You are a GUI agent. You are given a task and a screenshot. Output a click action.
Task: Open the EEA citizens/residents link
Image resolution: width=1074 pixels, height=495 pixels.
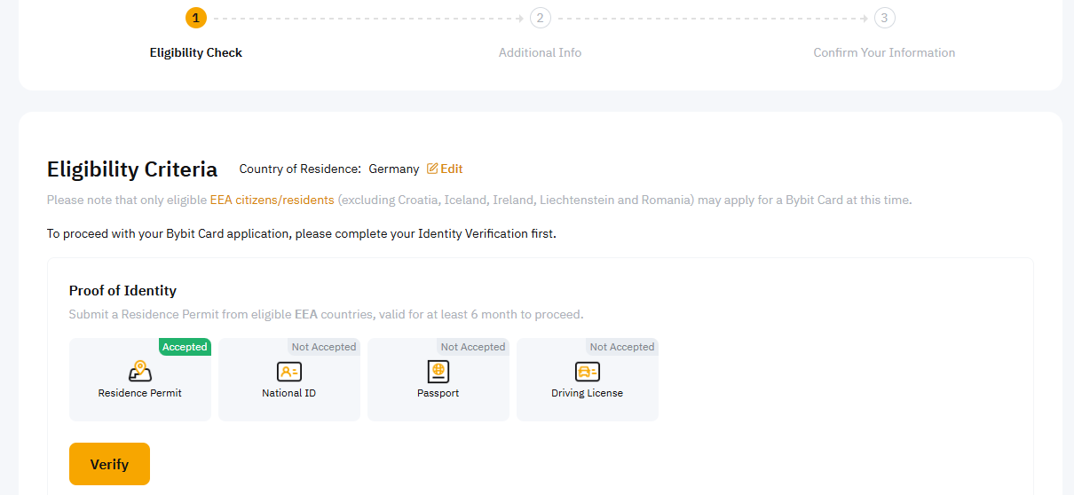tap(272, 200)
